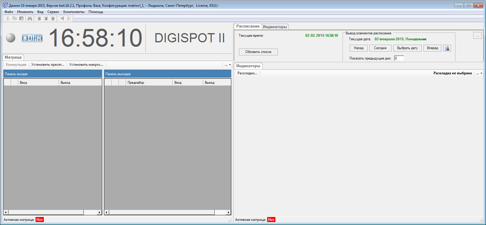This screenshot has width=486, height=225.
Task: Click the Paste clipboard icon in the toolbar
Action: 21,18
